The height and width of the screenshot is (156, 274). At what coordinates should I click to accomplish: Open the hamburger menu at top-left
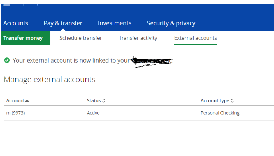6,5
